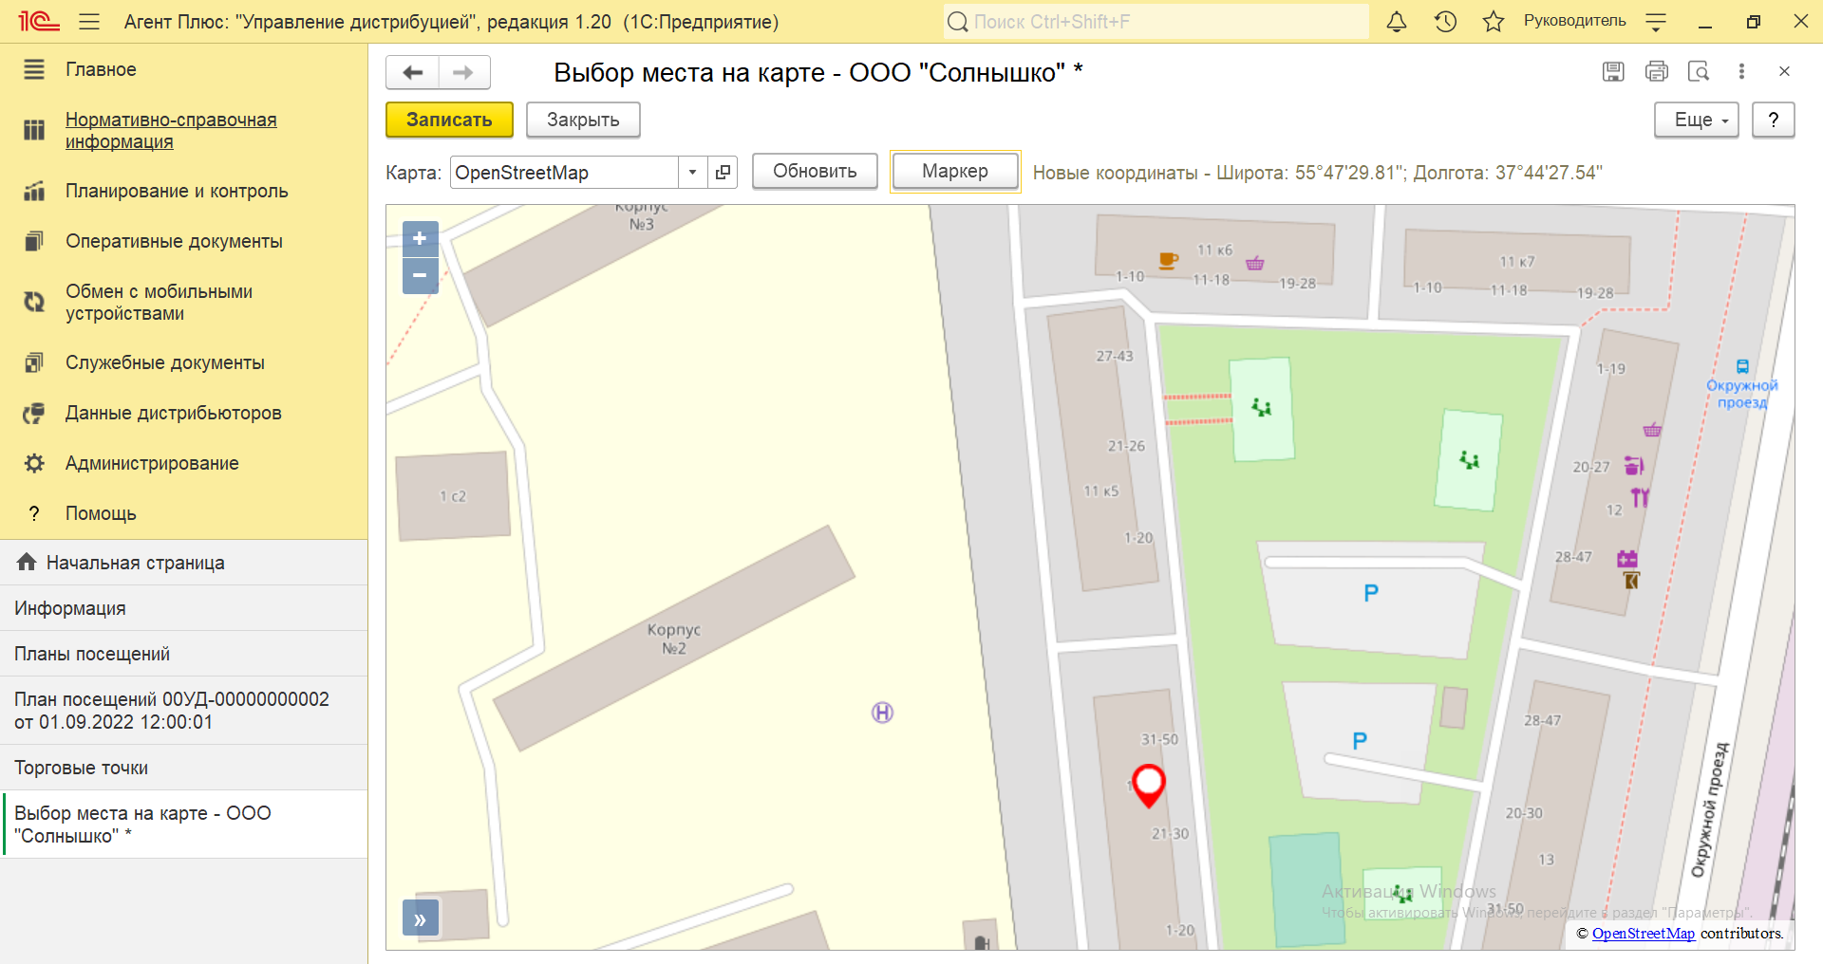Zoom in on the map with plus
The width and height of the screenshot is (1823, 964).
(x=420, y=239)
